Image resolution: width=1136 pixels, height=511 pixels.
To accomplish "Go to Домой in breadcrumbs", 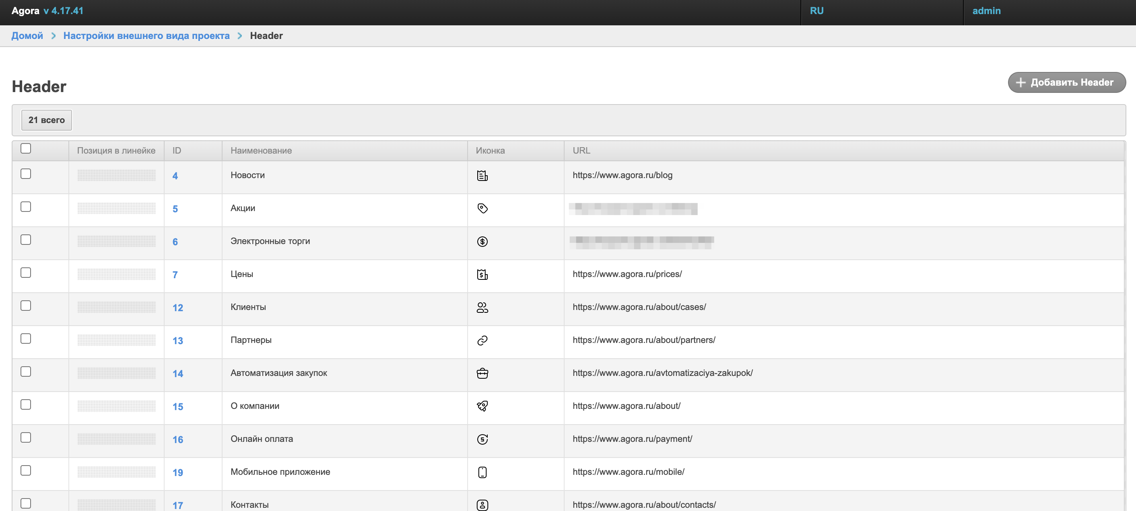I will (x=27, y=36).
